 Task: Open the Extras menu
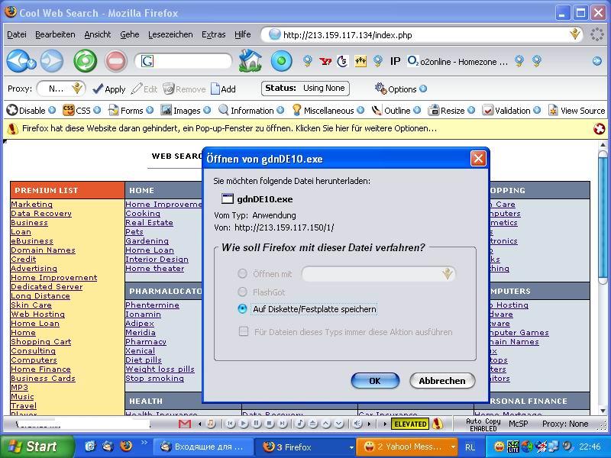click(214, 34)
